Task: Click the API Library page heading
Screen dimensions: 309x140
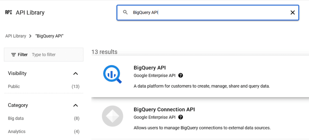Action: (30, 13)
